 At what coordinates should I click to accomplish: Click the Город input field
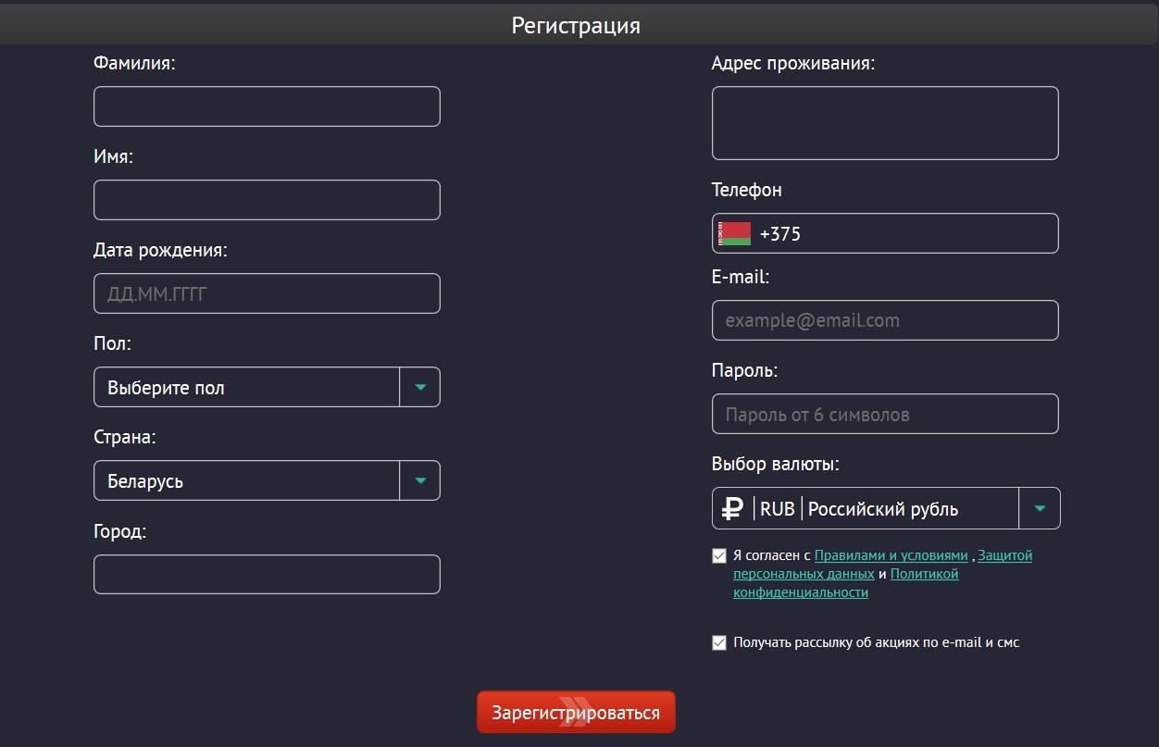[267, 574]
